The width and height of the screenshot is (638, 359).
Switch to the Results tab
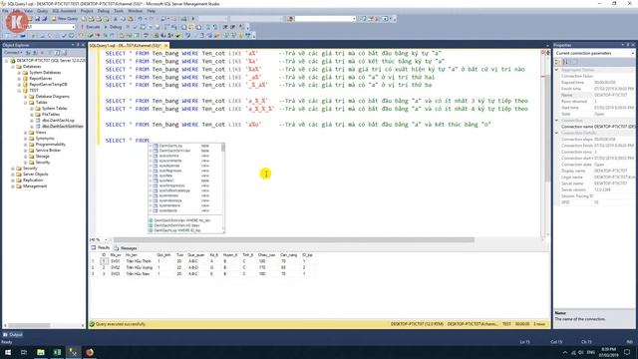(x=101, y=248)
